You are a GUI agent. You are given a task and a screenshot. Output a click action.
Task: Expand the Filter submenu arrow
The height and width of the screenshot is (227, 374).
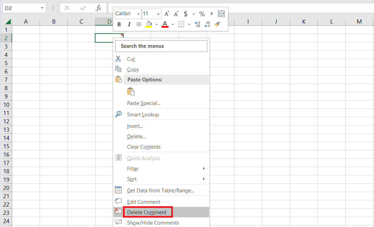click(204, 168)
